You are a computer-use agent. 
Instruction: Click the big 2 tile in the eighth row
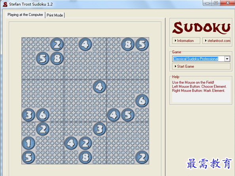point(85,143)
